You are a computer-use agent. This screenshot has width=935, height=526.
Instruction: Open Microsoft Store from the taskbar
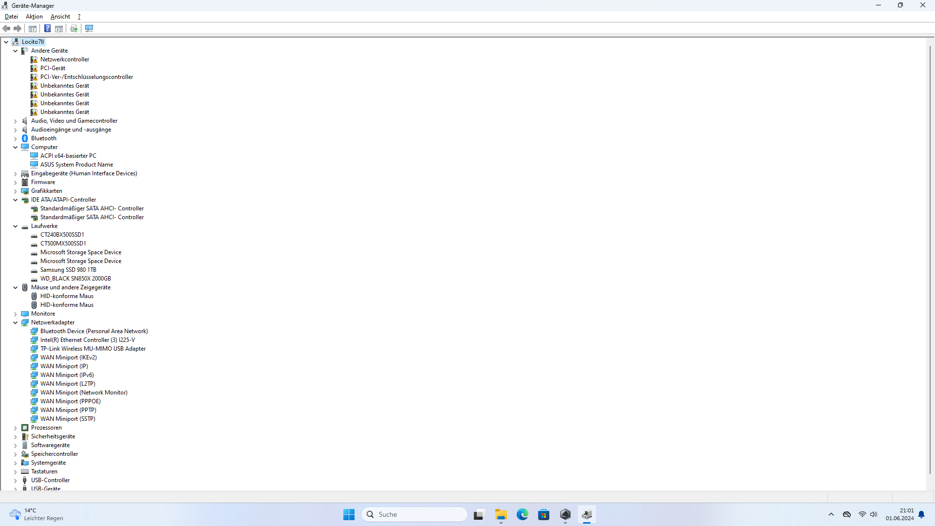544,514
